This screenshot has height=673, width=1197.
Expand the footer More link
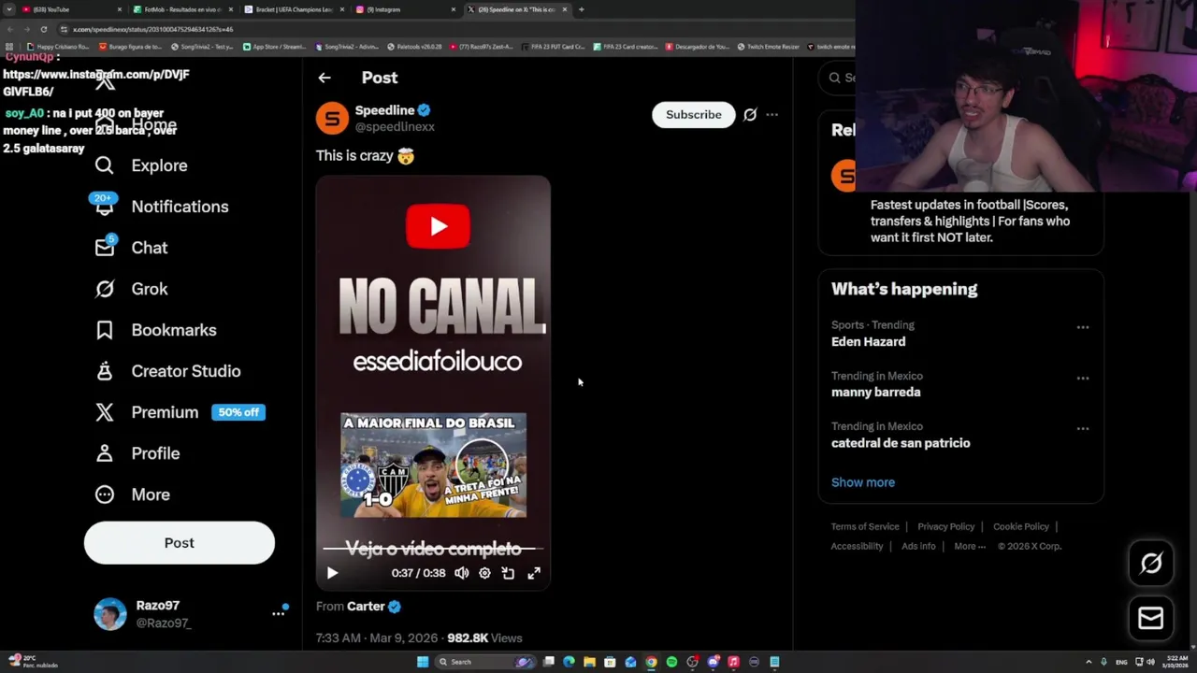pos(970,546)
